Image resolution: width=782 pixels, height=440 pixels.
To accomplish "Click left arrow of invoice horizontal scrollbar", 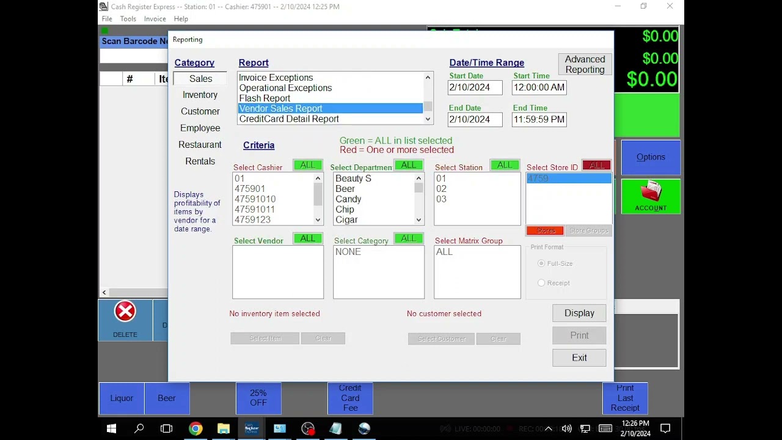I will (104, 293).
